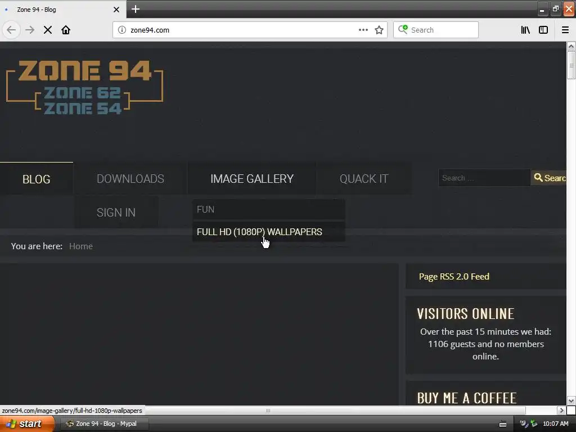Click the horizontal scrollbar thumb
This screenshot has width=576, height=432.
pos(267,410)
